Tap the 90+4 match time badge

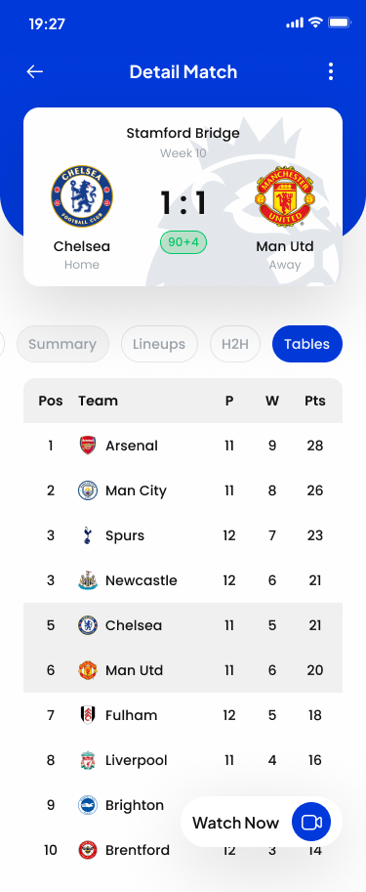[183, 242]
